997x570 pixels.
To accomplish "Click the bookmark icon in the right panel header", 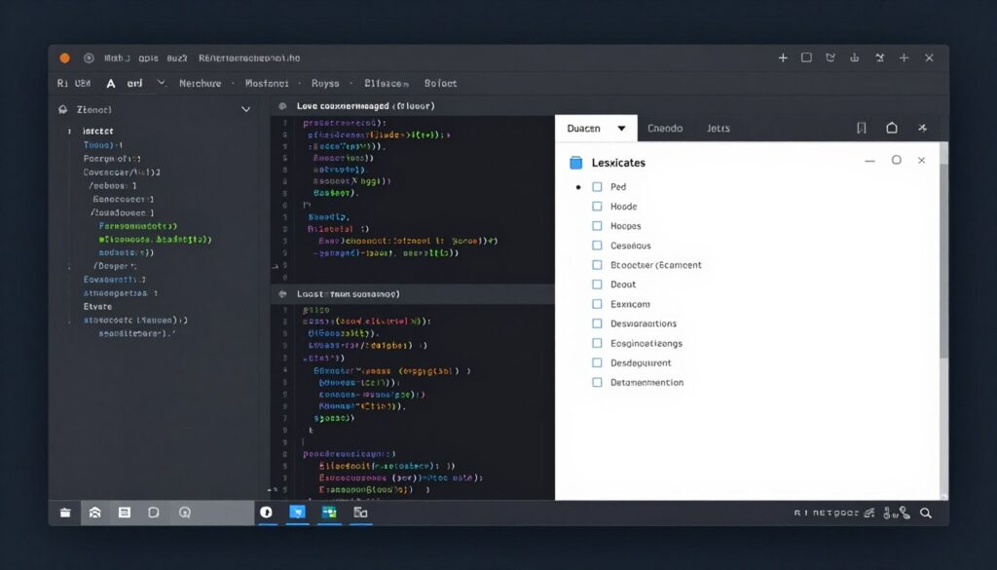I will tap(862, 129).
